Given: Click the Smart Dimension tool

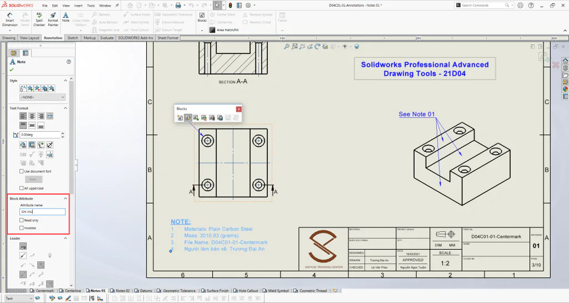Looking at the screenshot, I should (10, 19).
